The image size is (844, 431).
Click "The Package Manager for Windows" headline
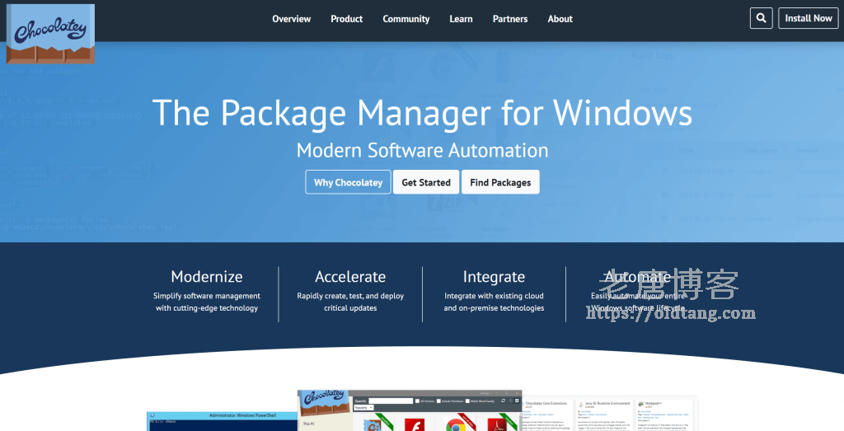(x=423, y=114)
